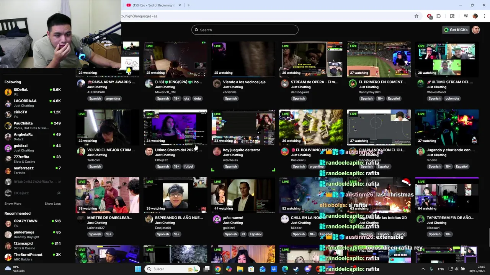Select the colombia tag under ChavesConS
Image resolution: width=490 pixels, height=275 pixels.
coord(452,99)
